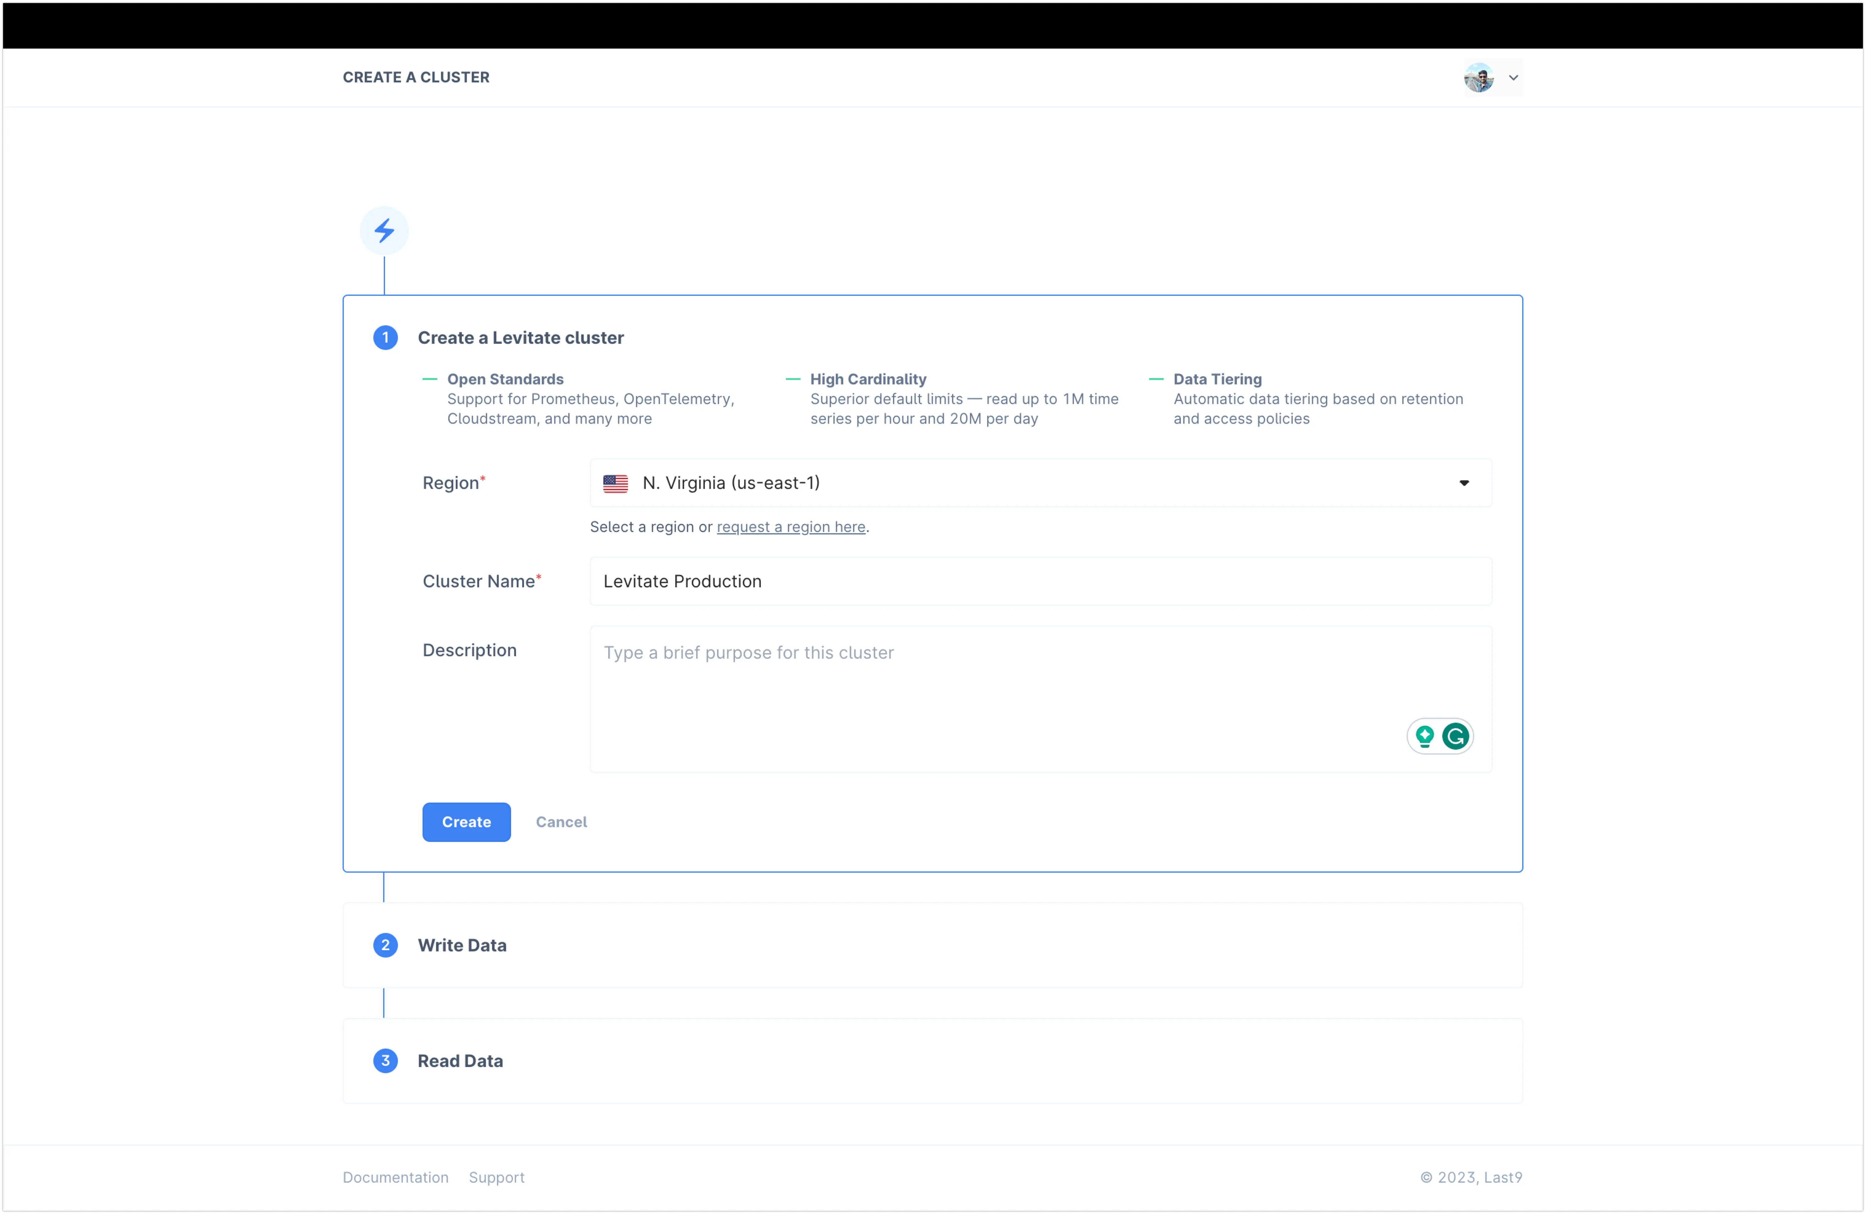Screen dimensions: 1866x1214
Task: Click the lightning bolt Levitate icon
Action: coord(384,231)
